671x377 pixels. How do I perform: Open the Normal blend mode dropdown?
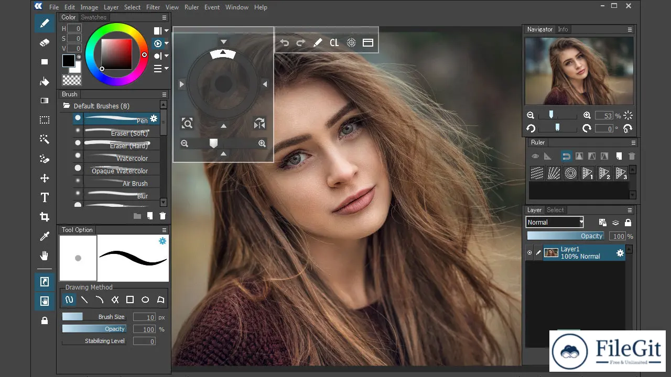point(555,223)
